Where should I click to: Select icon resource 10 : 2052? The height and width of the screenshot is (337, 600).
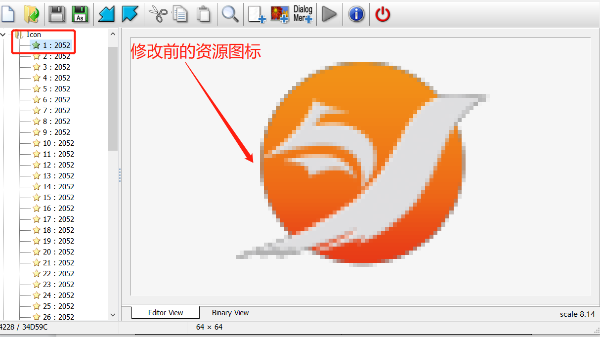(x=58, y=143)
